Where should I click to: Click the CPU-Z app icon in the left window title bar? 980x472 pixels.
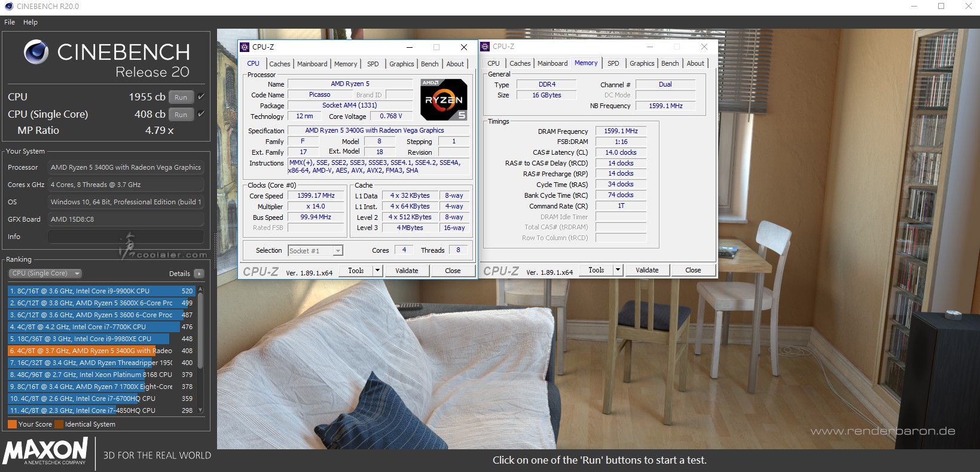tap(245, 47)
